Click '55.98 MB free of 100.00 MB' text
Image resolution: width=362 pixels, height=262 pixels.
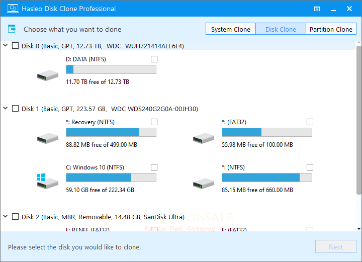(x=257, y=144)
